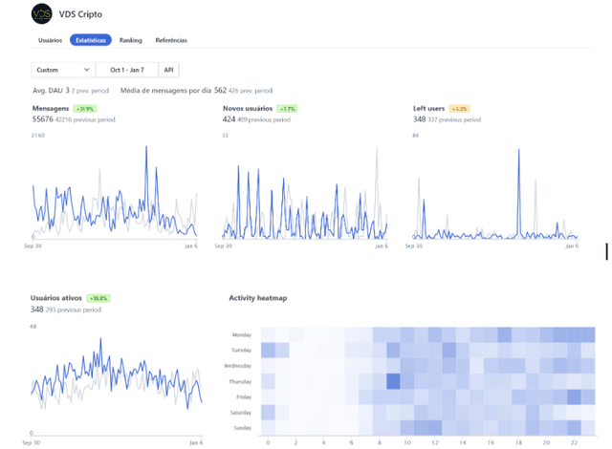Image resolution: width=612 pixels, height=449 pixels.
Task: Select the Estatísticas tab
Action: coord(91,40)
